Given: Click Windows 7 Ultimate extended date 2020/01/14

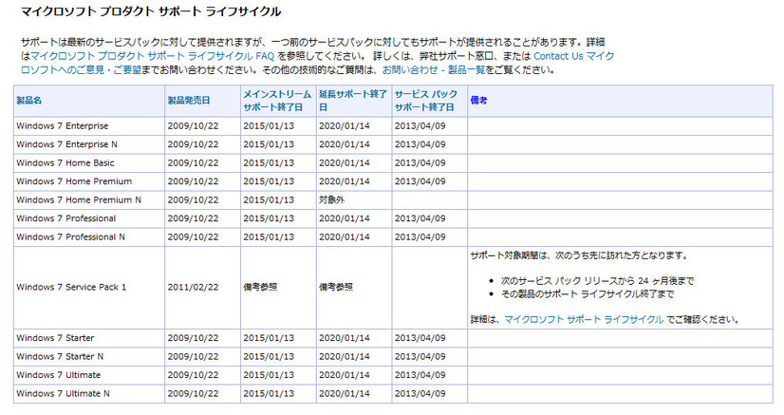Looking at the screenshot, I should pos(345,375).
